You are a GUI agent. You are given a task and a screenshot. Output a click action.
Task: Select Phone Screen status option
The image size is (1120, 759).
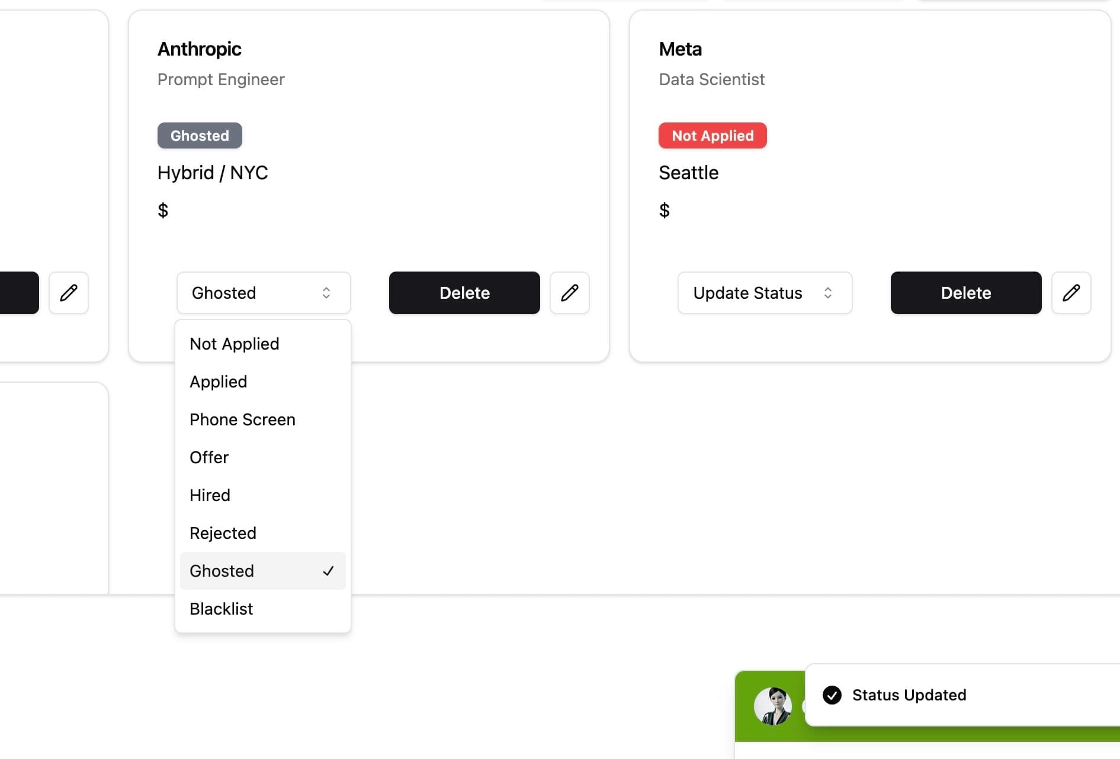(242, 419)
